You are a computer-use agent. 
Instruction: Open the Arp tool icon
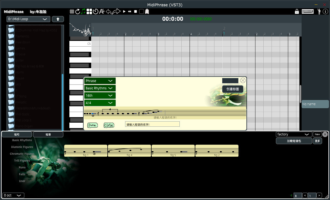[x=102, y=11]
